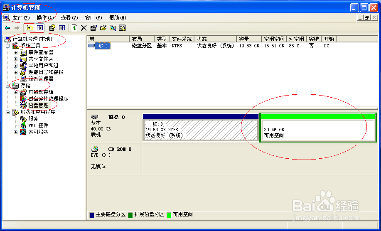Open the 窗口(W) menu
The image size is (381, 231).
[x=93, y=18]
